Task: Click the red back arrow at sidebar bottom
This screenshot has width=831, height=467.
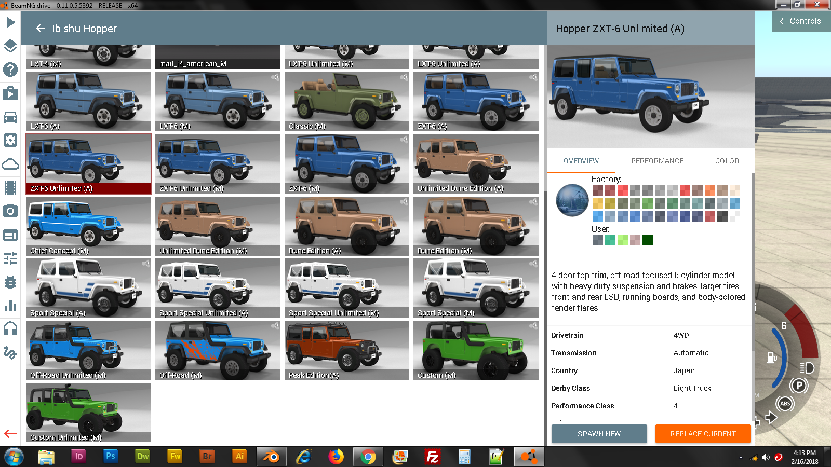Action: coord(10,434)
